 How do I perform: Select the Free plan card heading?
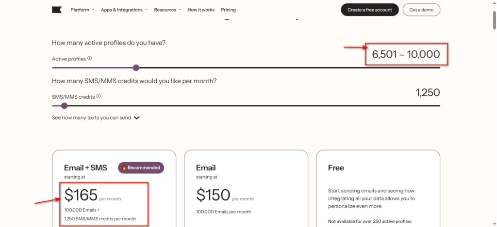336,167
